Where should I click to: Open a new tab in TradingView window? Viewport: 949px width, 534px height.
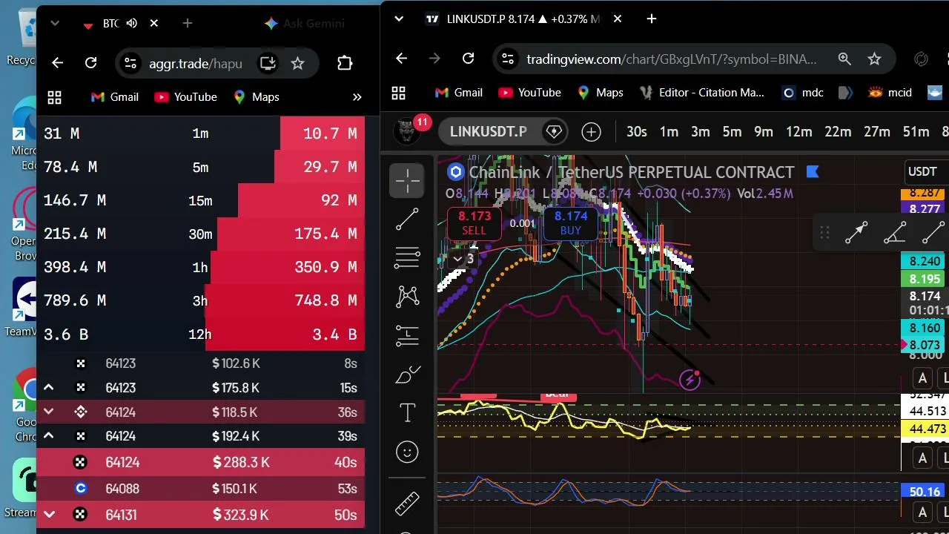[652, 19]
